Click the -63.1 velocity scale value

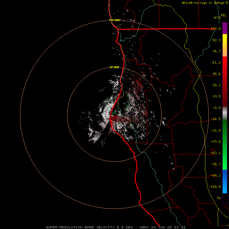pyautogui.click(x=216, y=153)
